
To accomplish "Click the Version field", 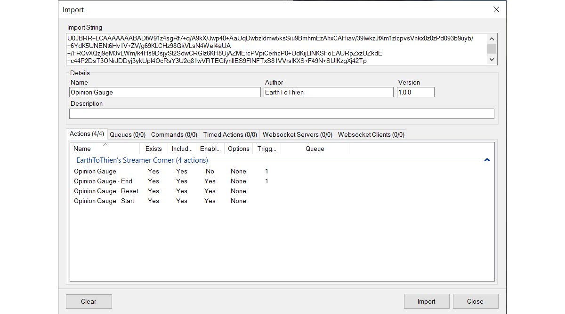I will (x=415, y=93).
